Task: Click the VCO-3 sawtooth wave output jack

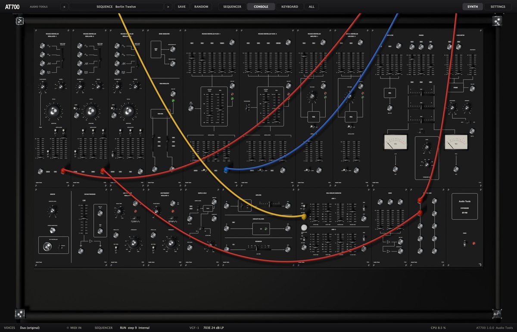Action: (x=118, y=63)
